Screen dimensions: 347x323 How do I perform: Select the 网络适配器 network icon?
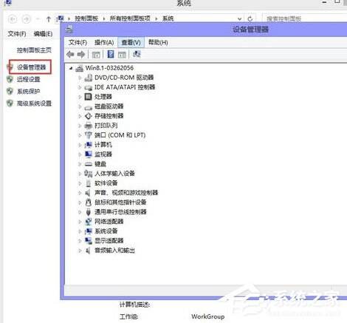88,222
